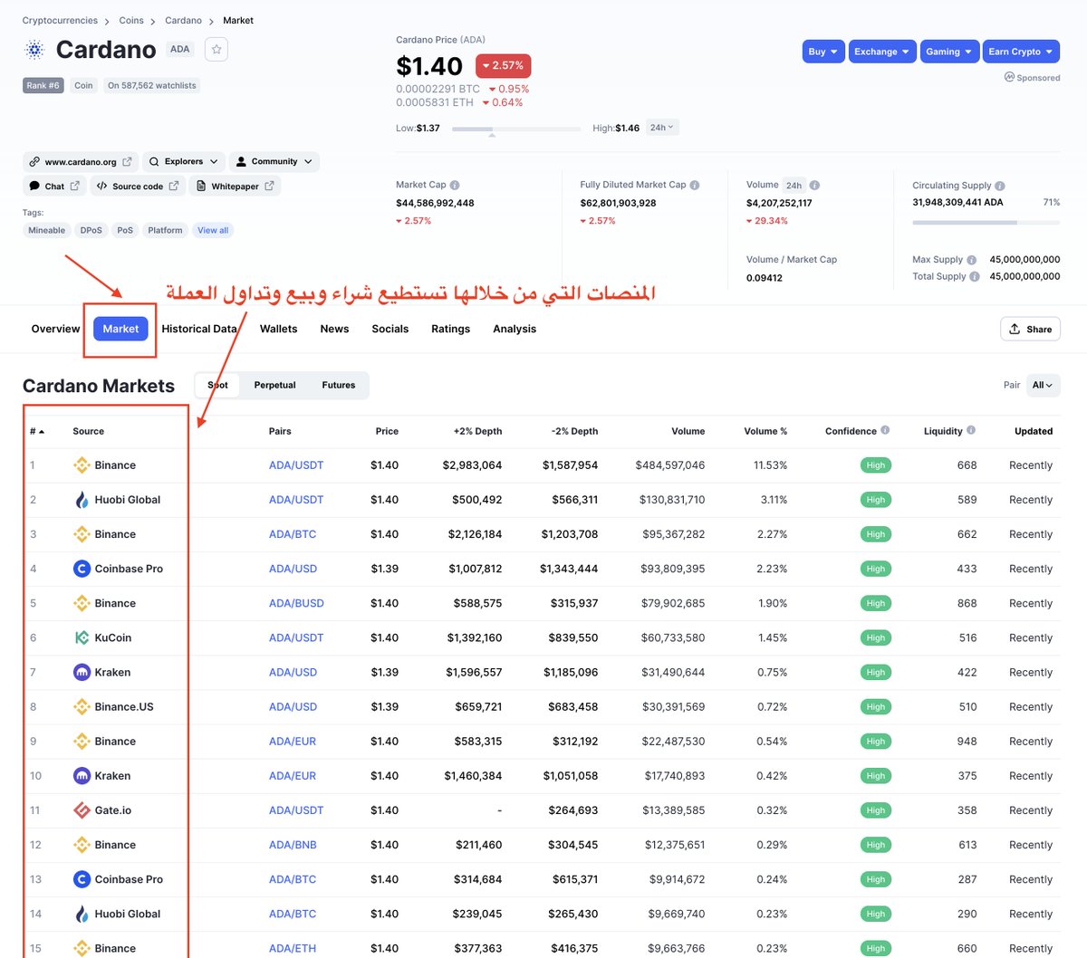The width and height of the screenshot is (1087, 958).
Task: Click the Confidence column info icon
Action: (x=885, y=430)
